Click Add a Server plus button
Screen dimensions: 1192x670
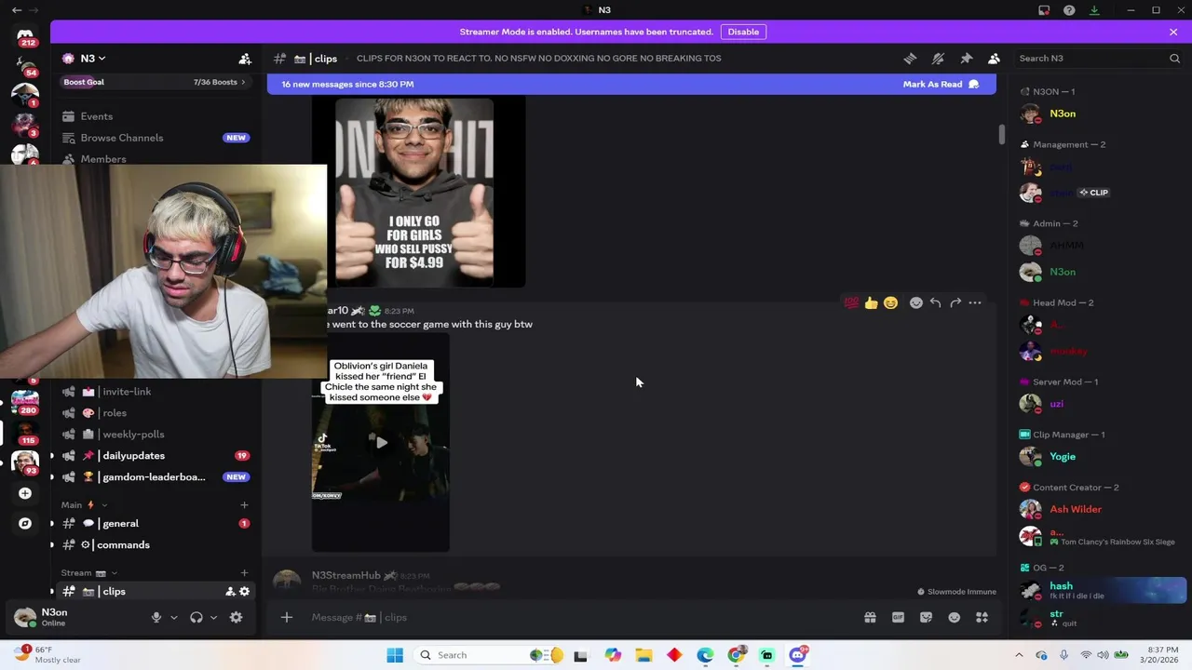pos(25,493)
